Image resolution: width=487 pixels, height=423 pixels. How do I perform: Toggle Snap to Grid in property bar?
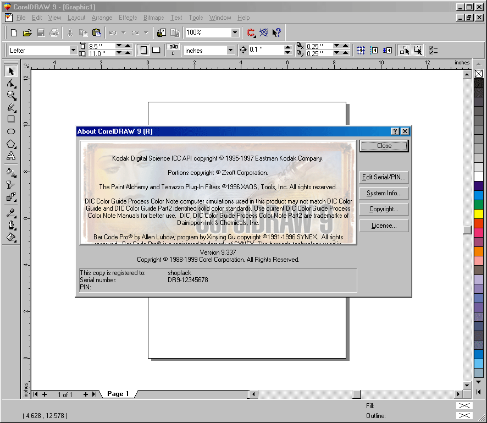pyautogui.click(x=361, y=50)
